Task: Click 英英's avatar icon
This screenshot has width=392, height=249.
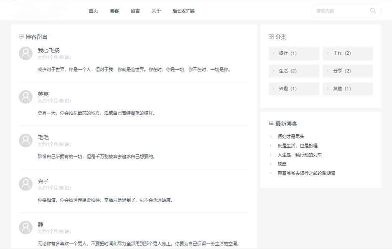Action: tap(26, 97)
